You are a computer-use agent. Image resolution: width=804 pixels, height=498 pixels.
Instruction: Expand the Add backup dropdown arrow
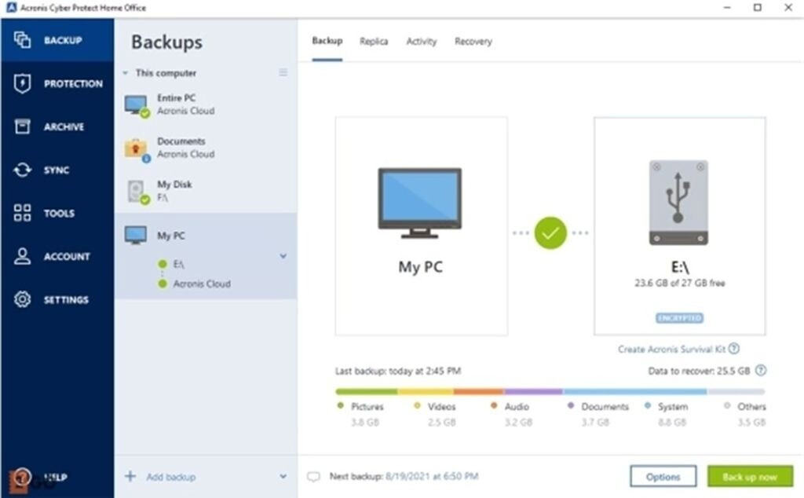pos(283,477)
